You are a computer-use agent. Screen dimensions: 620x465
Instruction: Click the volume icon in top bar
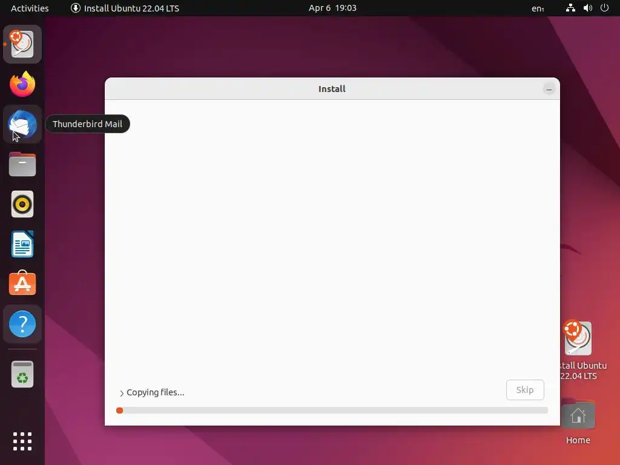coord(587,8)
